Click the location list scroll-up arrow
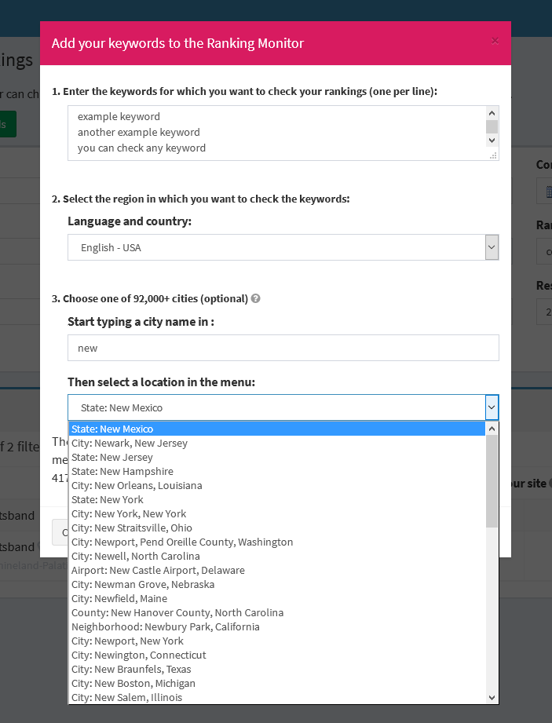This screenshot has width=552, height=723. (492, 428)
